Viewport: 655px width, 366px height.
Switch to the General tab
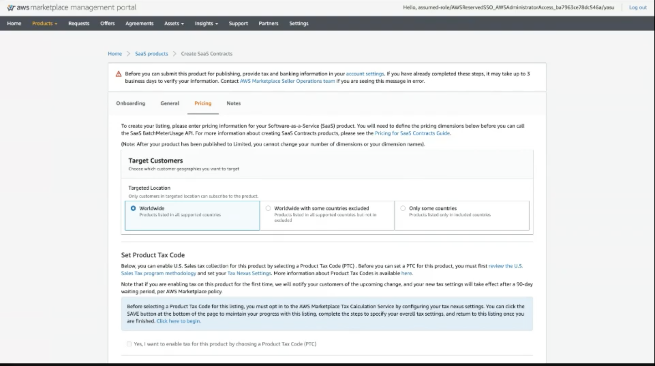[170, 103]
